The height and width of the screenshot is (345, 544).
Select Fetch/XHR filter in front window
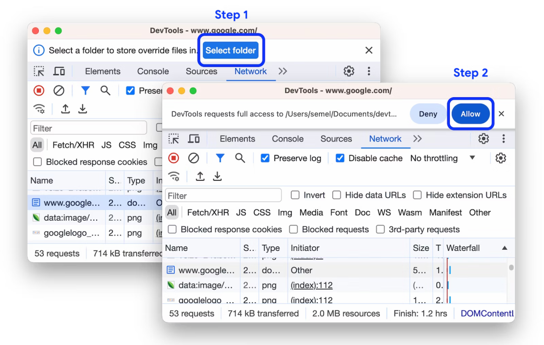pos(208,213)
